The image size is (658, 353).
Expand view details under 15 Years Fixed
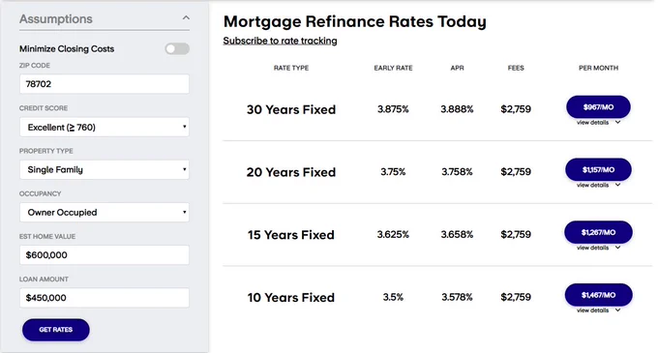tap(598, 248)
